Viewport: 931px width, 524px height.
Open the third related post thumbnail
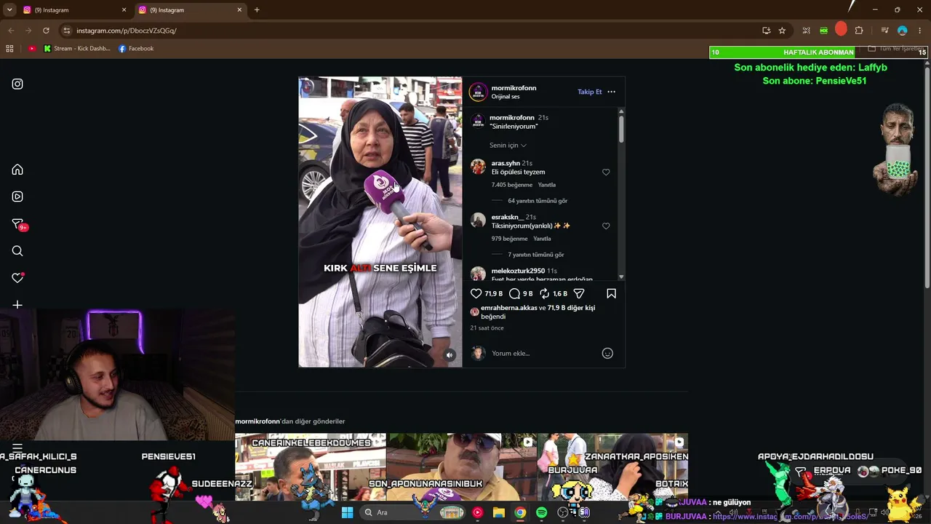click(x=612, y=467)
